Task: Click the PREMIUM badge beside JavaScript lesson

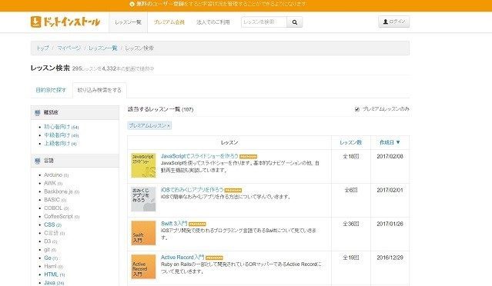Action: [x=249, y=156]
